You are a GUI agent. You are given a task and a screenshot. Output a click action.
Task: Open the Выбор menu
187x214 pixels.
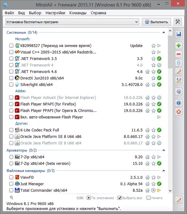point(35,13)
